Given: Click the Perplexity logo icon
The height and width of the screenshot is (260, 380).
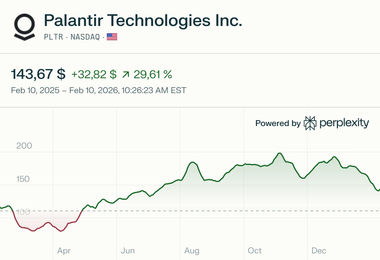Looking at the screenshot, I should (310, 123).
